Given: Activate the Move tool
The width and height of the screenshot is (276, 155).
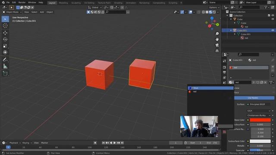Looking at the screenshot, I should [x=5, y=33].
